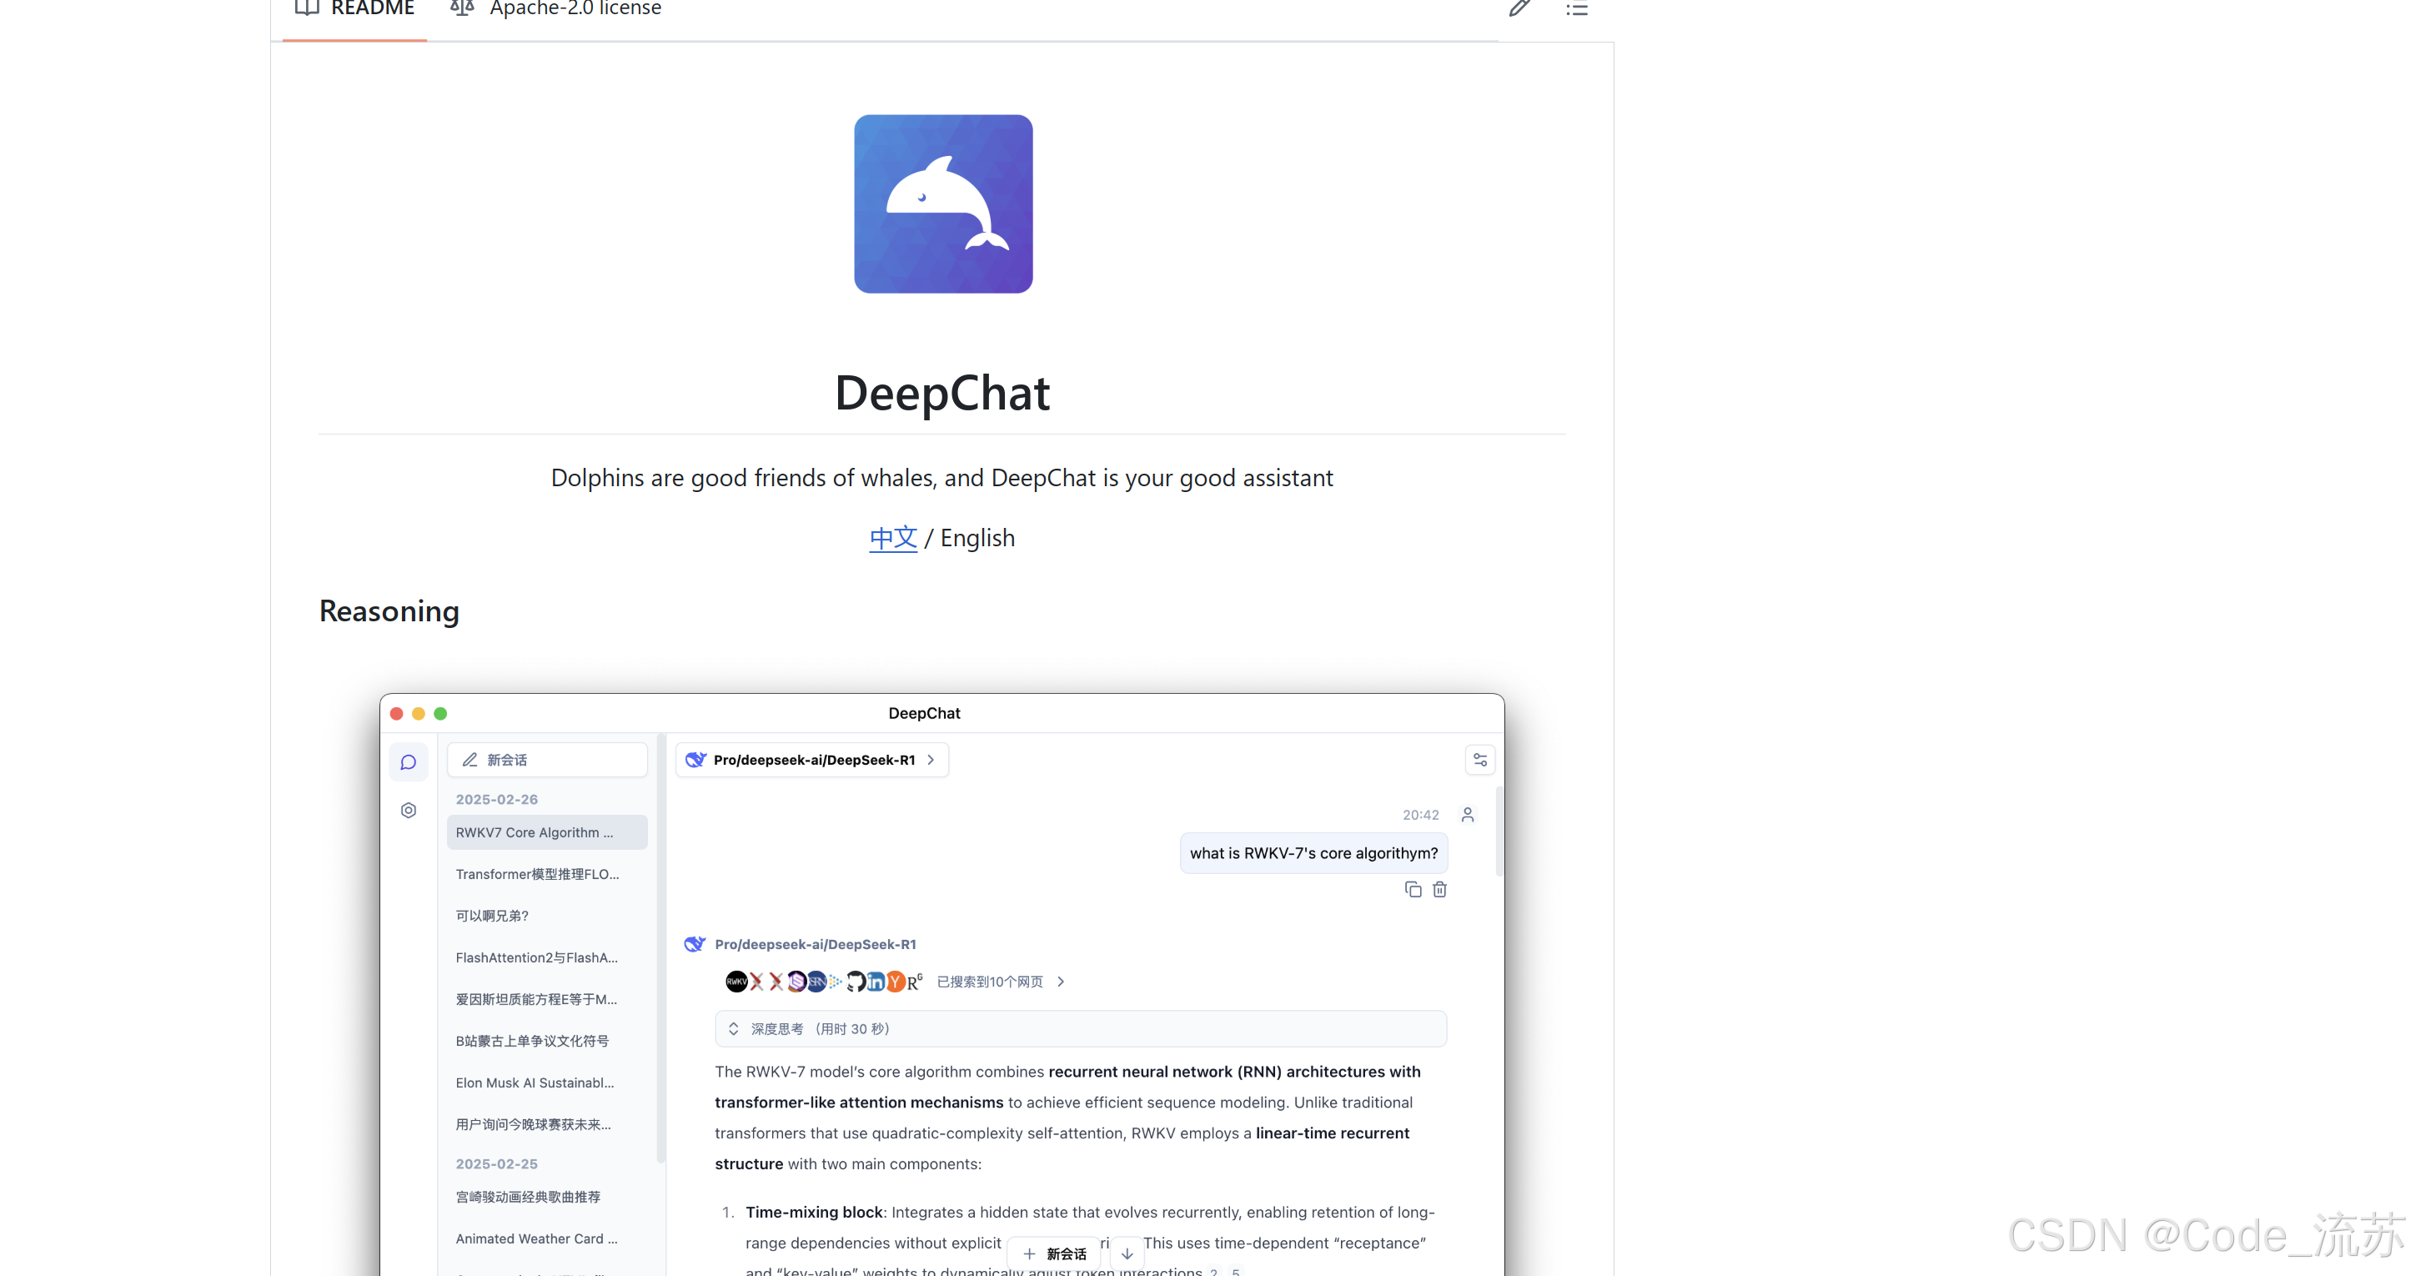Viewport: 2410px width, 1276px height.
Task: Click the 新会话 button in sidebar top
Action: pyautogui.click(x=547, y=760)
